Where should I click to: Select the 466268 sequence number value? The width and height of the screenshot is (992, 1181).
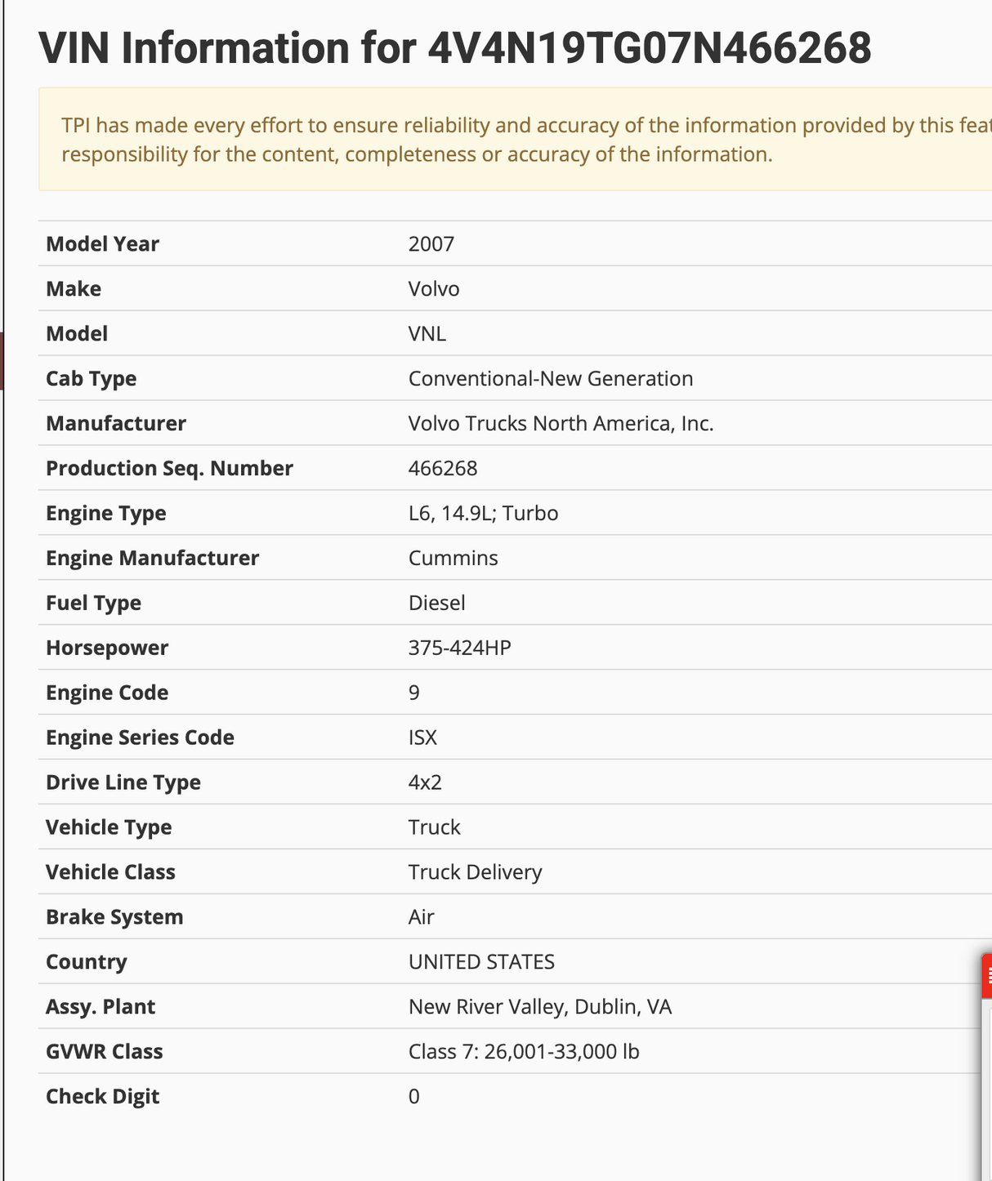443,469
